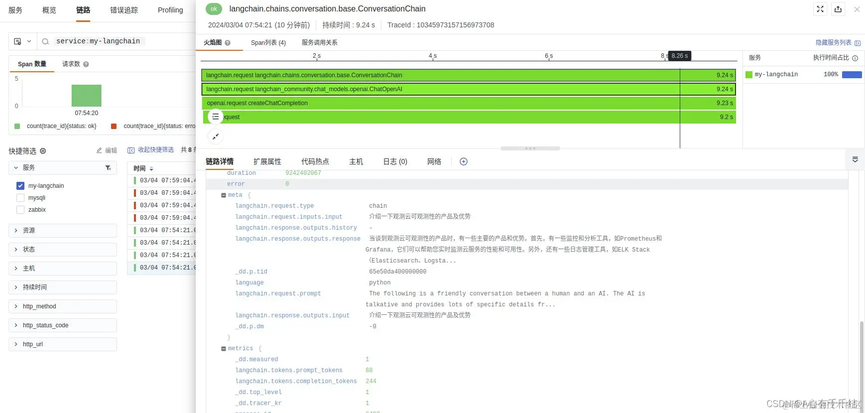The width and height of the screenshot is (865, 413).
Task: Expand the http_method filter section
Action: coord(63,306)
